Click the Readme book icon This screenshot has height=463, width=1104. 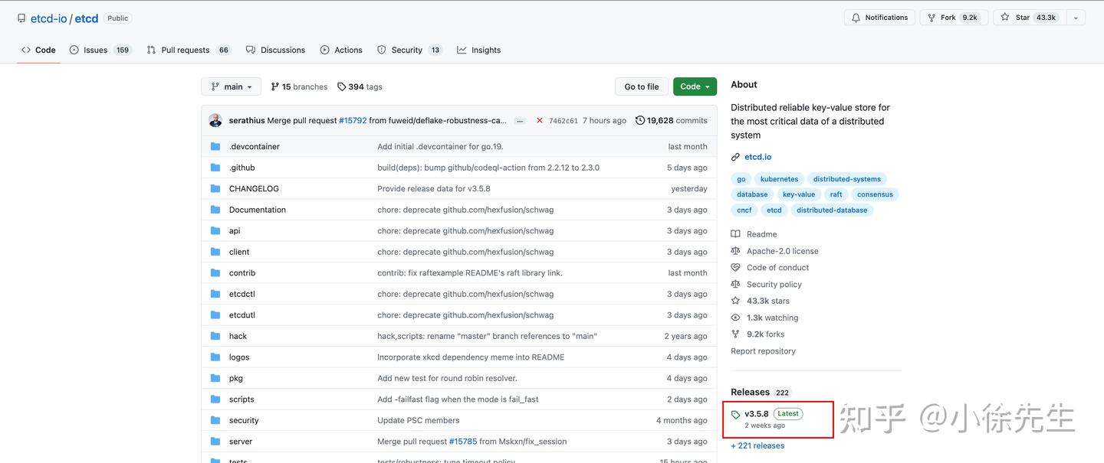click(735, 234)
